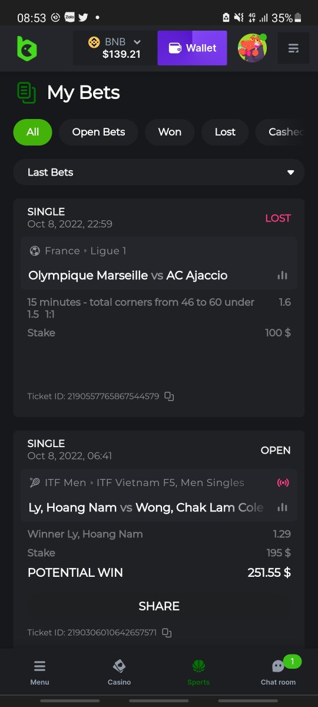Show only Lost bets
This screenshot has width=318, height=707.
pyautogui.click(x=225, y=132)
